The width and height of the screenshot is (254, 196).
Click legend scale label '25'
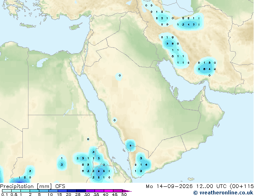click(78, 194)
